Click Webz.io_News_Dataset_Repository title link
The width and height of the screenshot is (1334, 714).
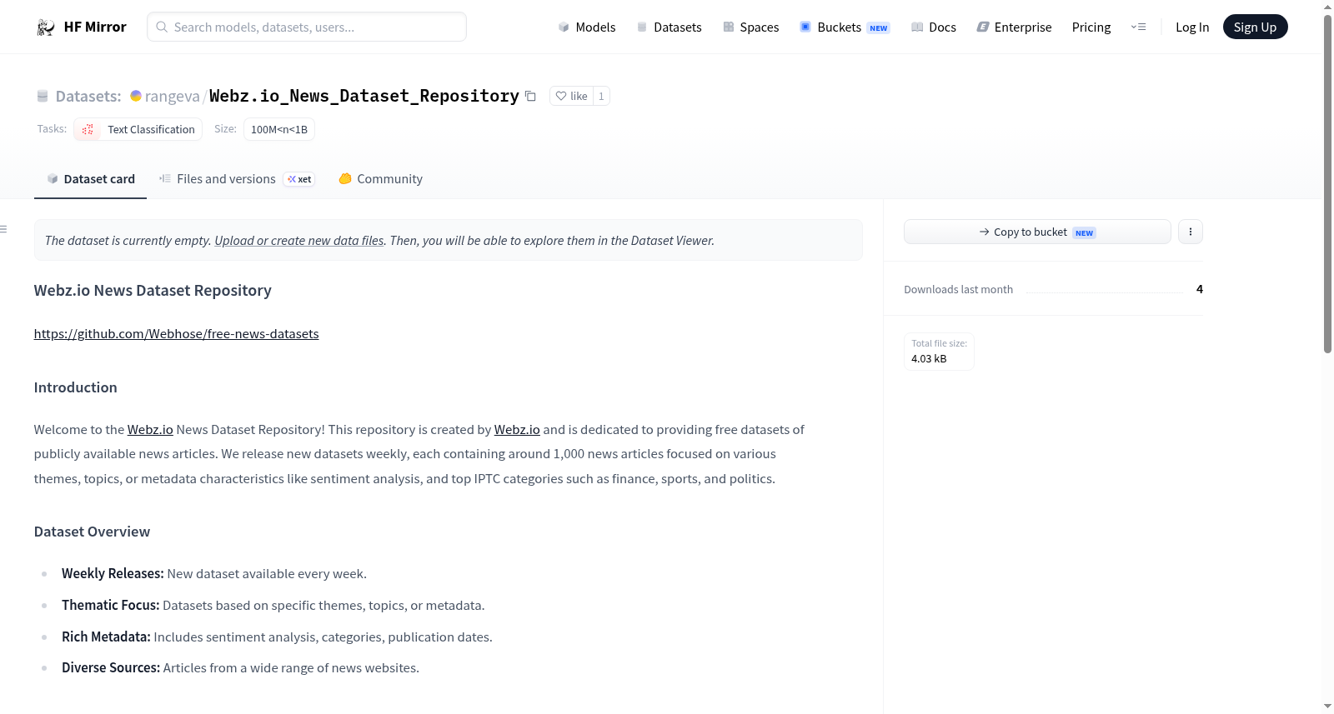[x=364, y=96]
